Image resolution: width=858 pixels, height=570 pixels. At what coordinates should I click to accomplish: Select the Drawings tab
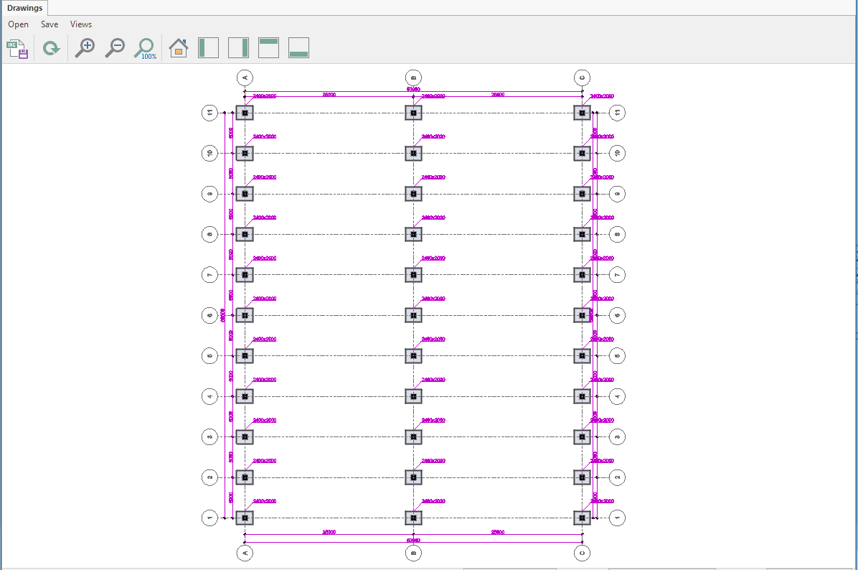(x=25, y=8)
